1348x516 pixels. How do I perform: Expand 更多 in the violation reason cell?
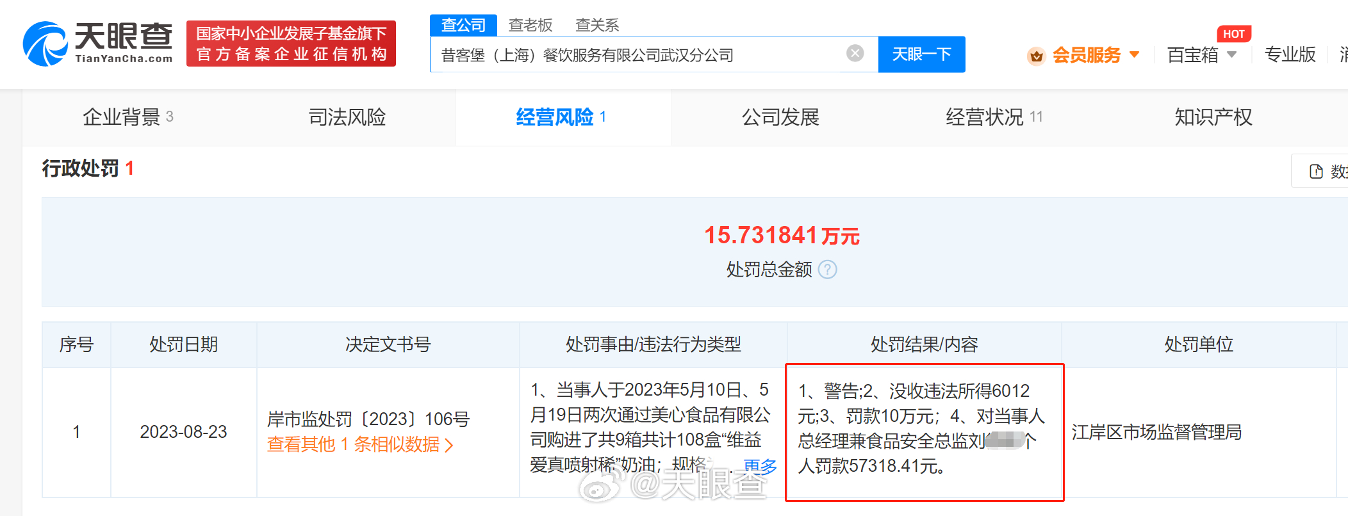point(760,466)
